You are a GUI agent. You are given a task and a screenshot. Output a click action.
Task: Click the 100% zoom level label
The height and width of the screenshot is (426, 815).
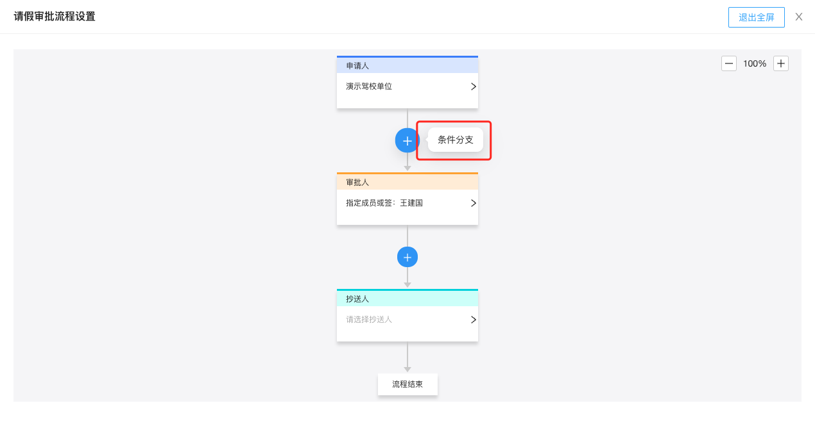point(755,63)
